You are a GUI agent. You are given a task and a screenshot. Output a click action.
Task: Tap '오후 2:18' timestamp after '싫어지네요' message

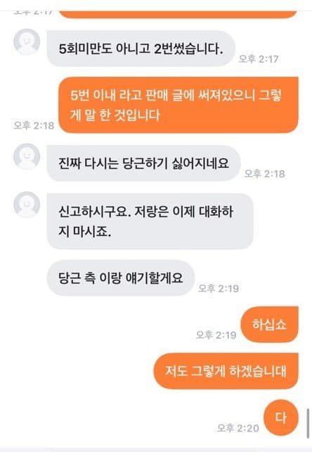(264, 174)
